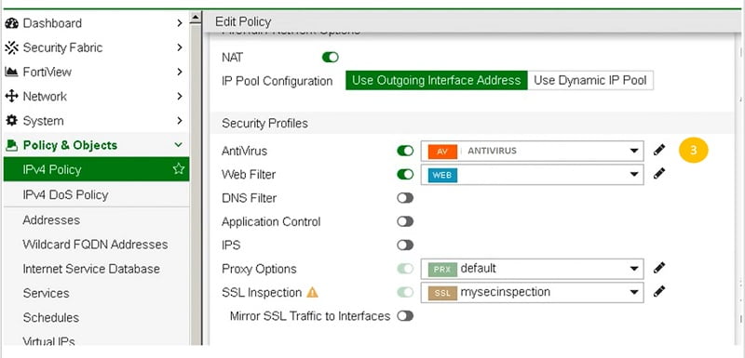The width and height of the screenshot is (745, 358).
Task: Disable the NAT toggle
Action: point(331,58)
